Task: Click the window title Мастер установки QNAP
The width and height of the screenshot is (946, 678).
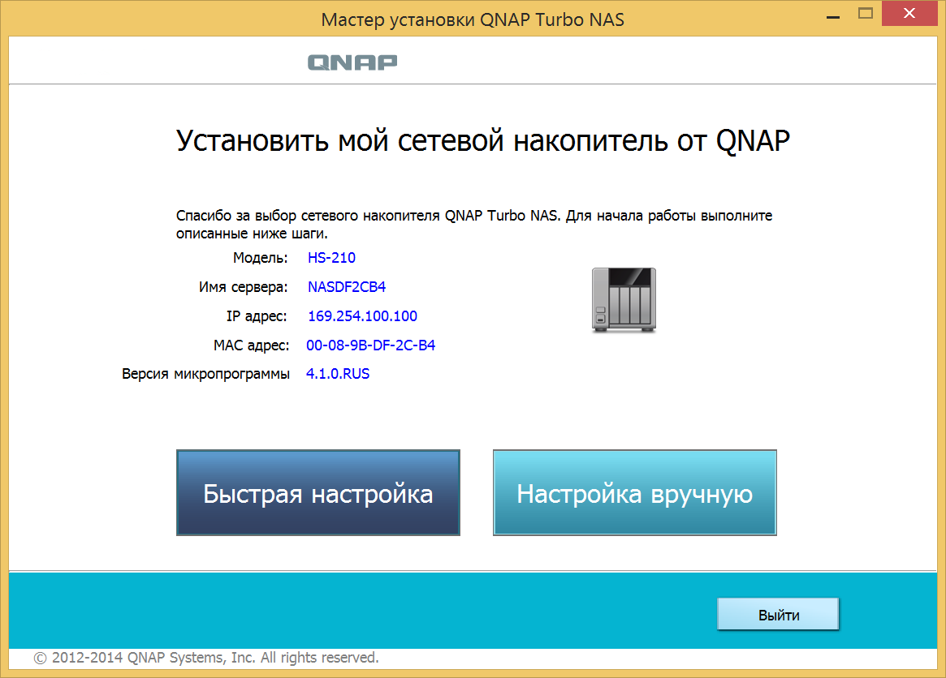Action: point(473,19)
